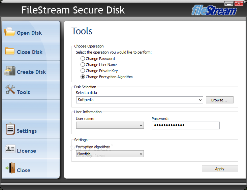This screenshot has width=247, height=190.
Task: Select Create Disk in the sidebar
Action: click(31, 70)
